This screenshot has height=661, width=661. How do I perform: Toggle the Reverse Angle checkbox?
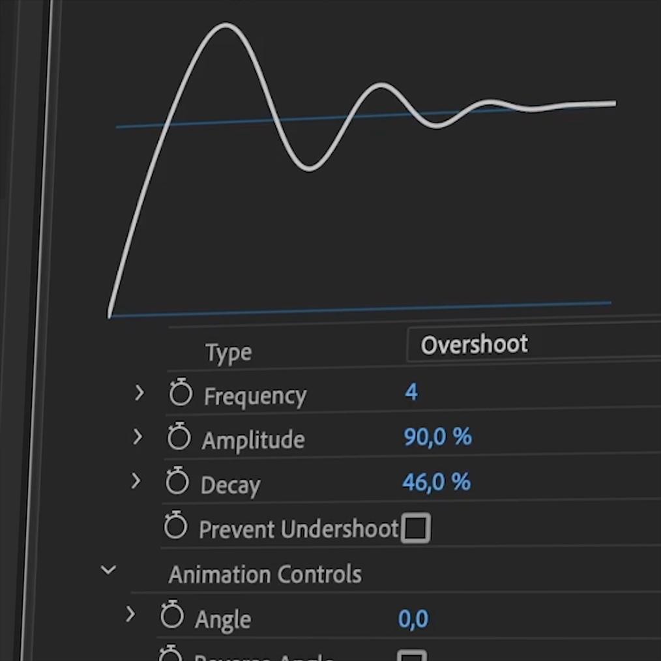tap(412, 656)
